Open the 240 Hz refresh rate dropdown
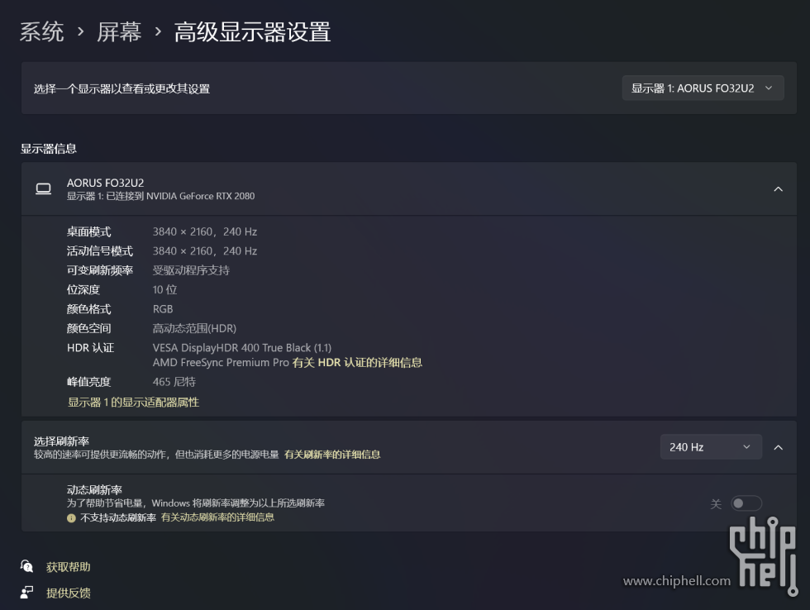810x610 pixels. point(711,447)
